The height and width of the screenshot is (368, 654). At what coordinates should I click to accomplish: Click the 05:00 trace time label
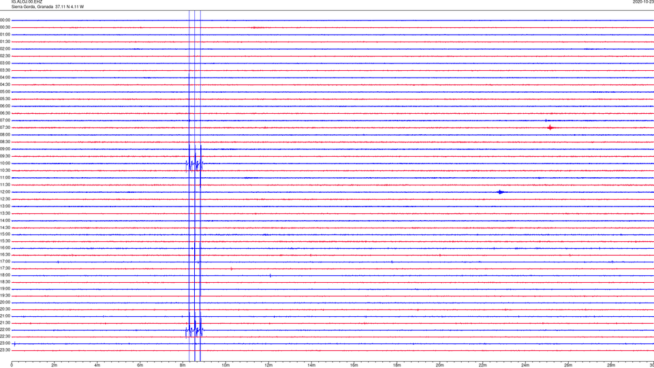click(5, 92)
